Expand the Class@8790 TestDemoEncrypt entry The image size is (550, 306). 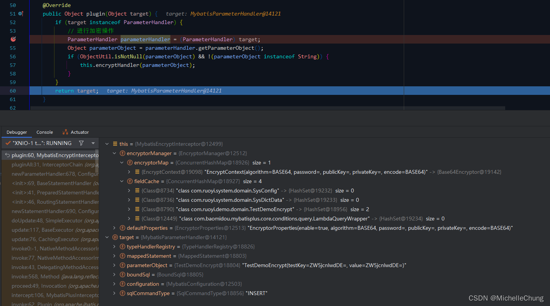(x=129, y=209)
